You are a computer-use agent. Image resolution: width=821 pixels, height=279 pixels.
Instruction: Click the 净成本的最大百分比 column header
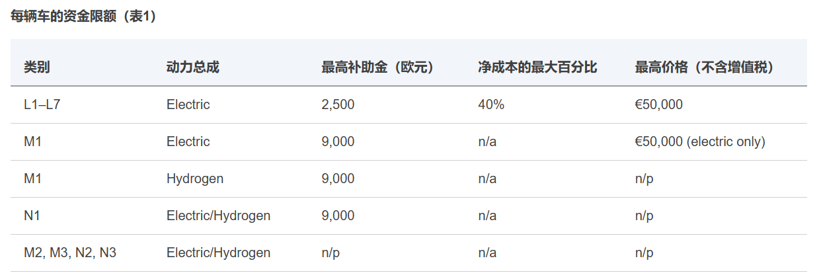537,67
